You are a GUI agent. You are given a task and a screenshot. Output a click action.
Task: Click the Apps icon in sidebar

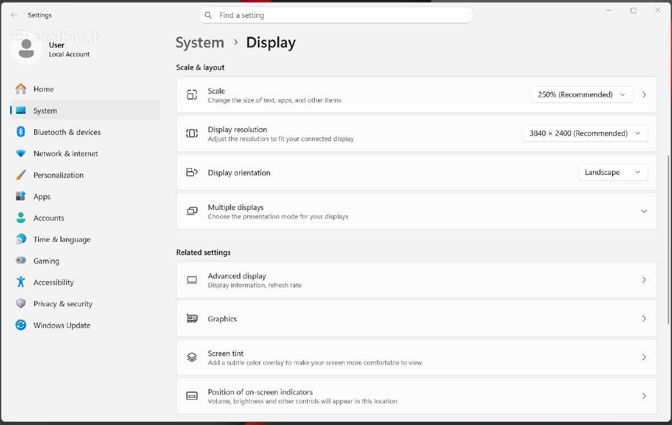coord(21,197)
